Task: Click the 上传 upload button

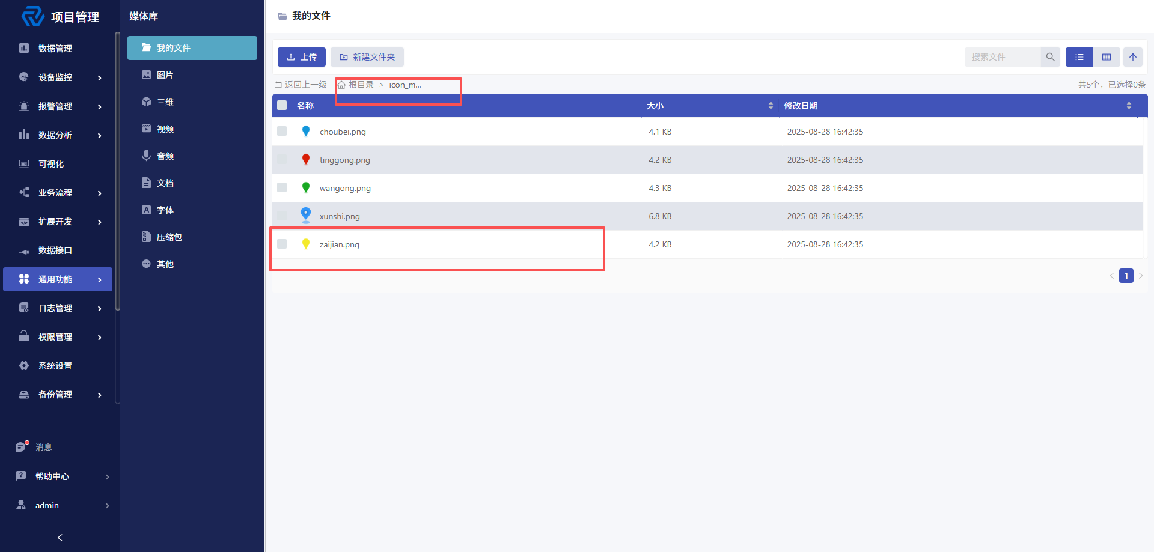Action: point(302,57)
